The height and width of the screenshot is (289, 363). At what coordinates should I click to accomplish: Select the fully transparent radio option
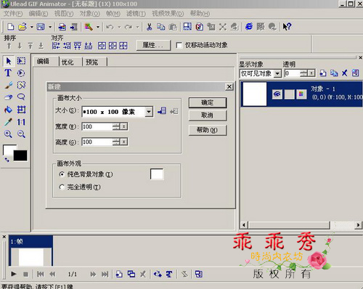pos(62,187)
